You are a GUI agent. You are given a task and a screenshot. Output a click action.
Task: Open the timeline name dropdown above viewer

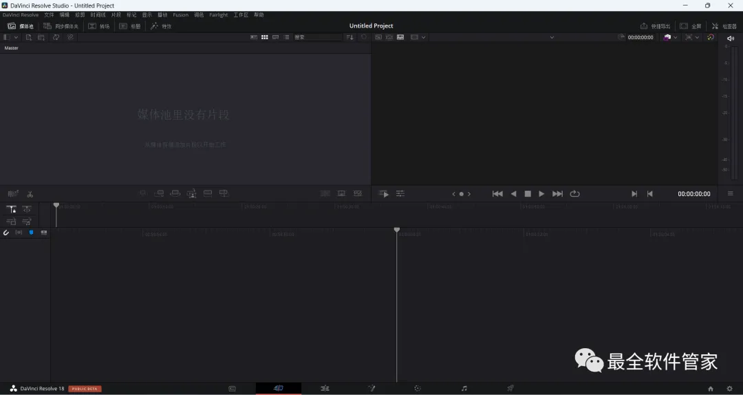click(552, 37)
